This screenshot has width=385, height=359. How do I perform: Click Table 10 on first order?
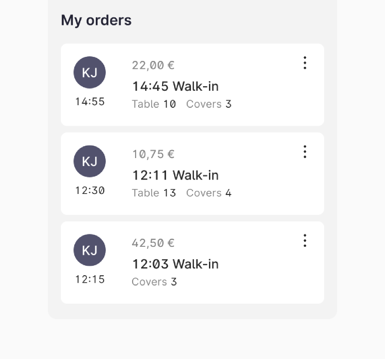tap(154, 104)
